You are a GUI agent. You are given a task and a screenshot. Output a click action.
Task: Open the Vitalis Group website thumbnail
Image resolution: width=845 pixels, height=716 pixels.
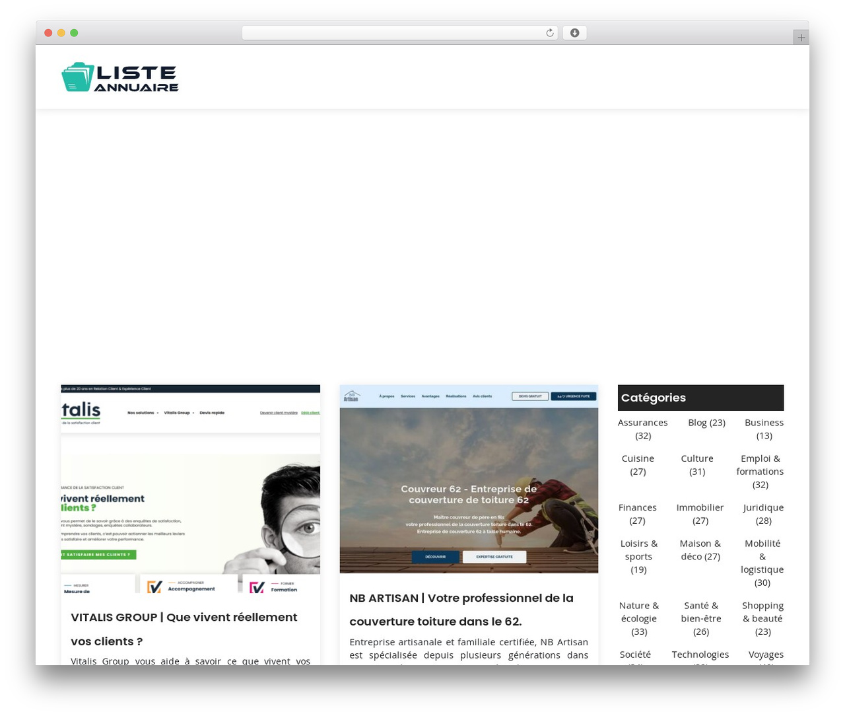(190, 489)
